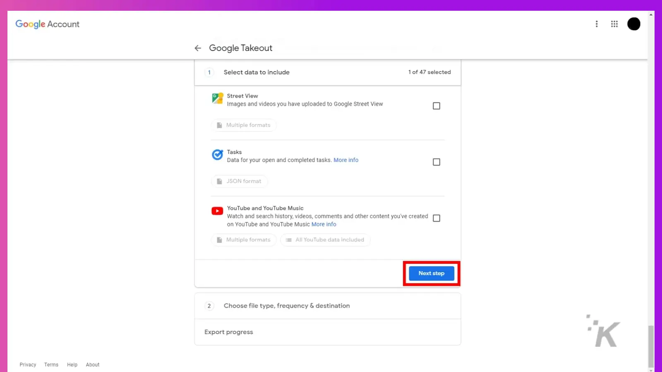Expand the Select data to include section
The image size is (662, 372).
(x=328, y=72)
